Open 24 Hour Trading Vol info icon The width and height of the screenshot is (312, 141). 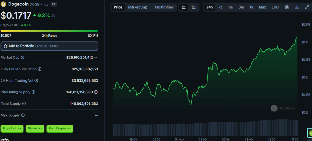coord(37,80)
